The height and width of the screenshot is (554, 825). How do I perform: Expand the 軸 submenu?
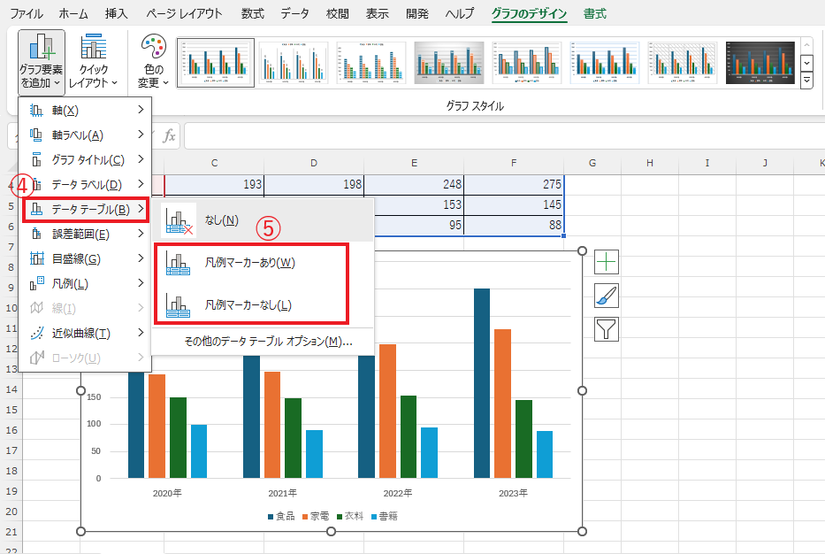tap(86, 110)
